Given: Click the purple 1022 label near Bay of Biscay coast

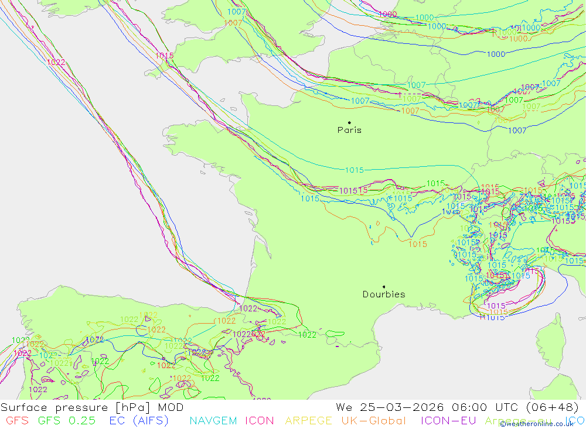Looking at the screenshot, I should pos(248,308).
